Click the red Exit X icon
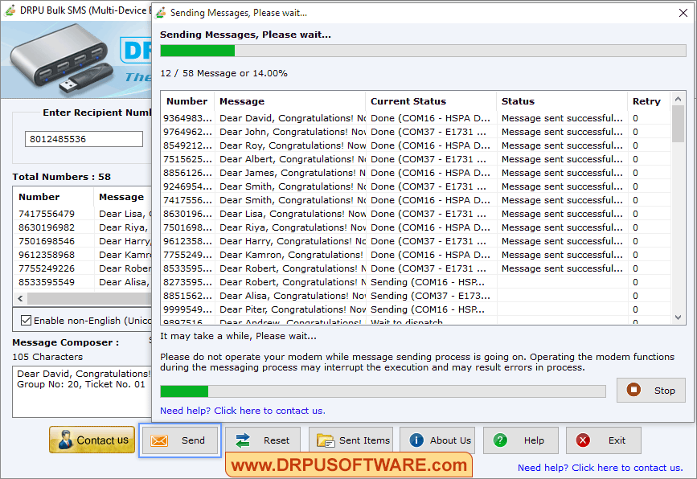The height and width of the screenshot is (479, 697). (x=583, y=440)
